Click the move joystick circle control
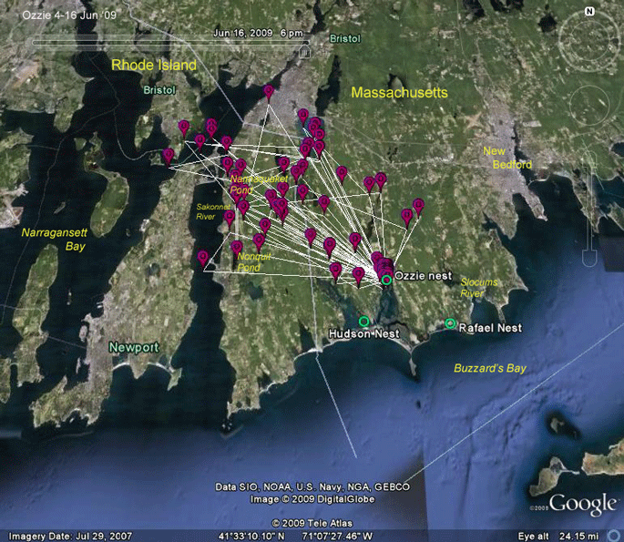This screenshot has height=542, width=624. click(589, 106)
